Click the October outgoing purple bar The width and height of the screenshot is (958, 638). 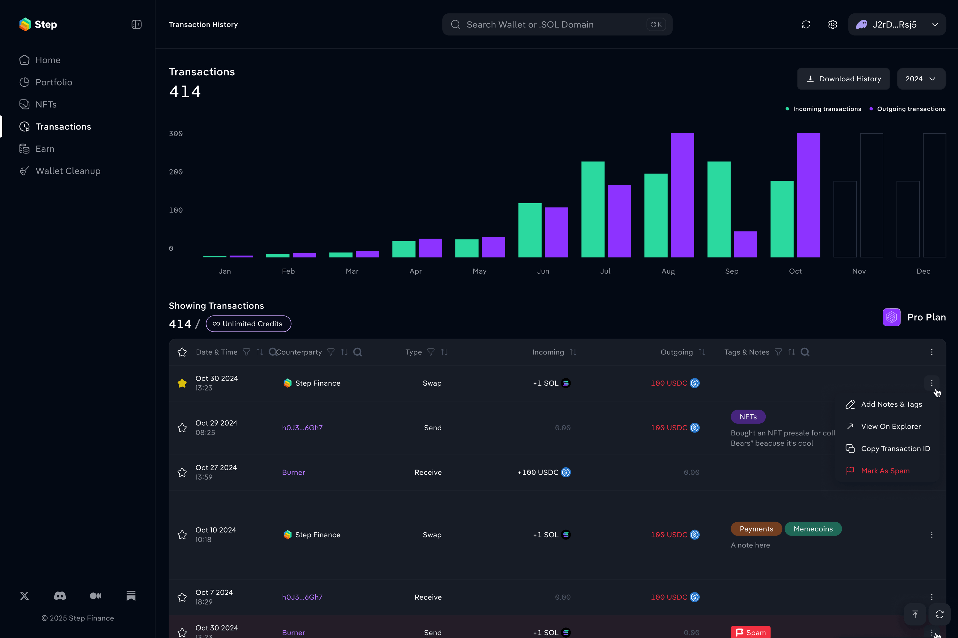[809, 195]
